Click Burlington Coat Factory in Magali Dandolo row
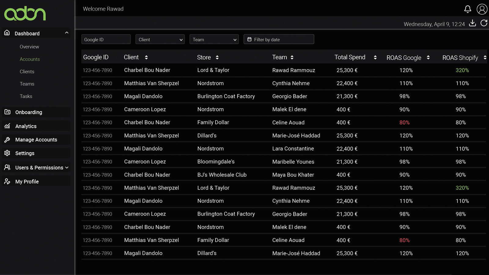 pos(226,96)
